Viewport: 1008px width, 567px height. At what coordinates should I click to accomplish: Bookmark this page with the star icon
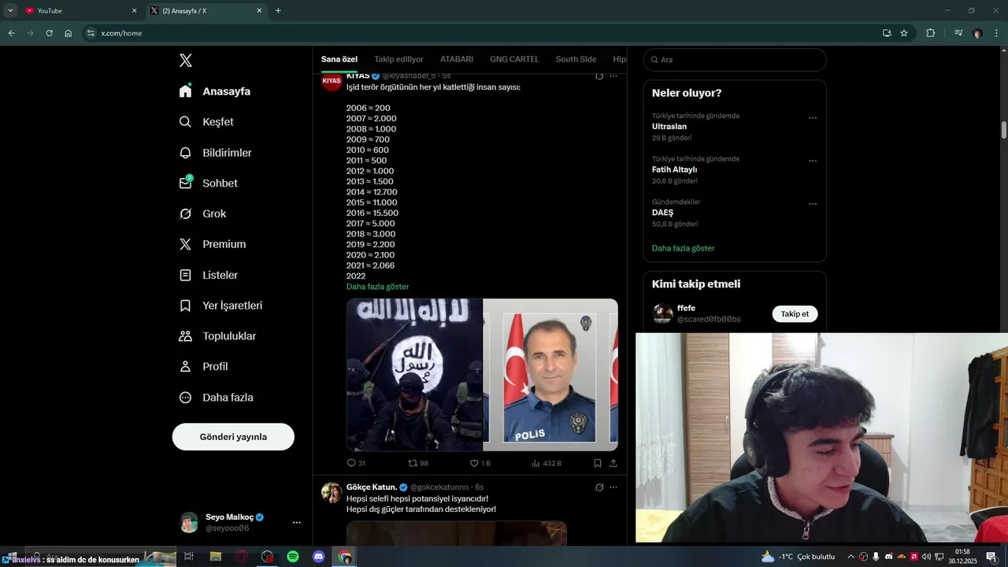(x=904, y=33)
